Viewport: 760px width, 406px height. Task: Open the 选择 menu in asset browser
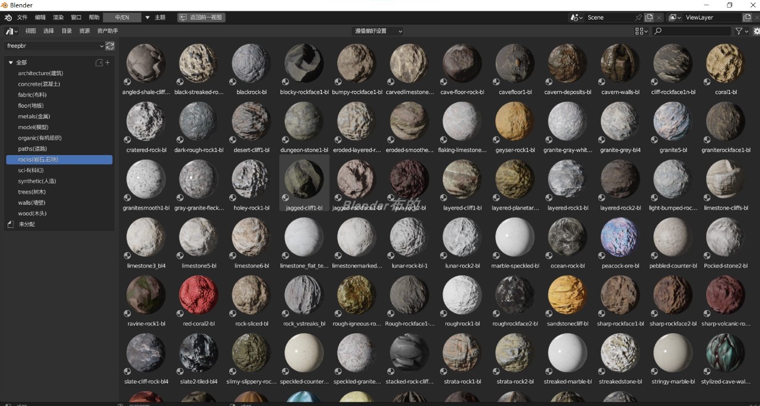click(x=49, y=31)
